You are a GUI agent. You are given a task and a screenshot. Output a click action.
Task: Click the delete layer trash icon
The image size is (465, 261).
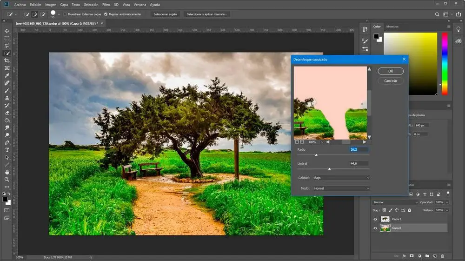tap(442, 256)
